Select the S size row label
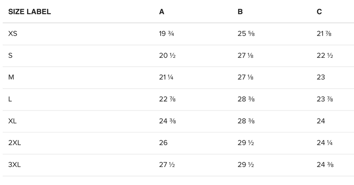The image size is (354, 185). pos(11,56)
